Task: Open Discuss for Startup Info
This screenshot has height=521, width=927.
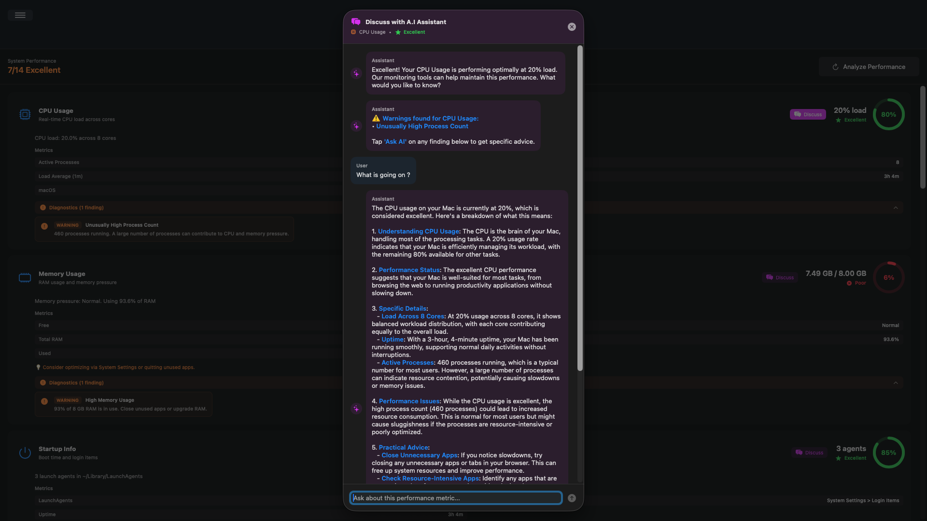Action: pyautogui.click(x=810, y=452)
